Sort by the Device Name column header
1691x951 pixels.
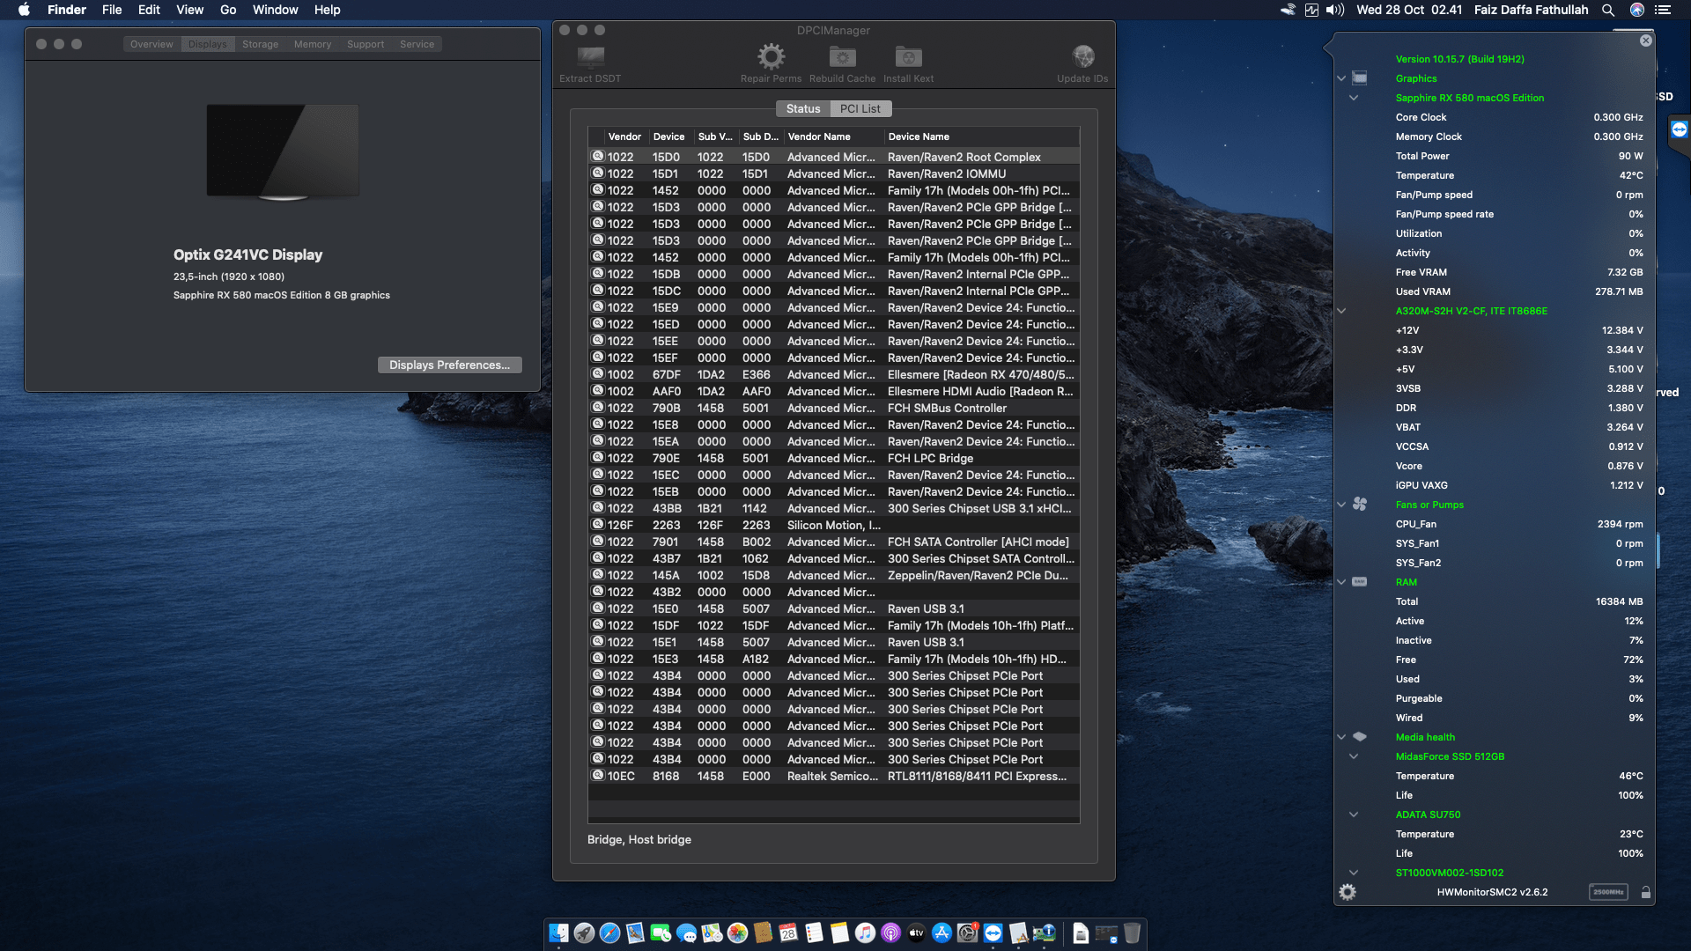coord(981,136)
